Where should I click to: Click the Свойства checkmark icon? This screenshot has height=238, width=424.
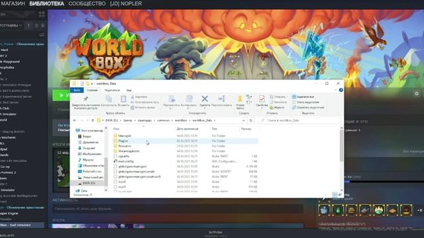point(262,99)
